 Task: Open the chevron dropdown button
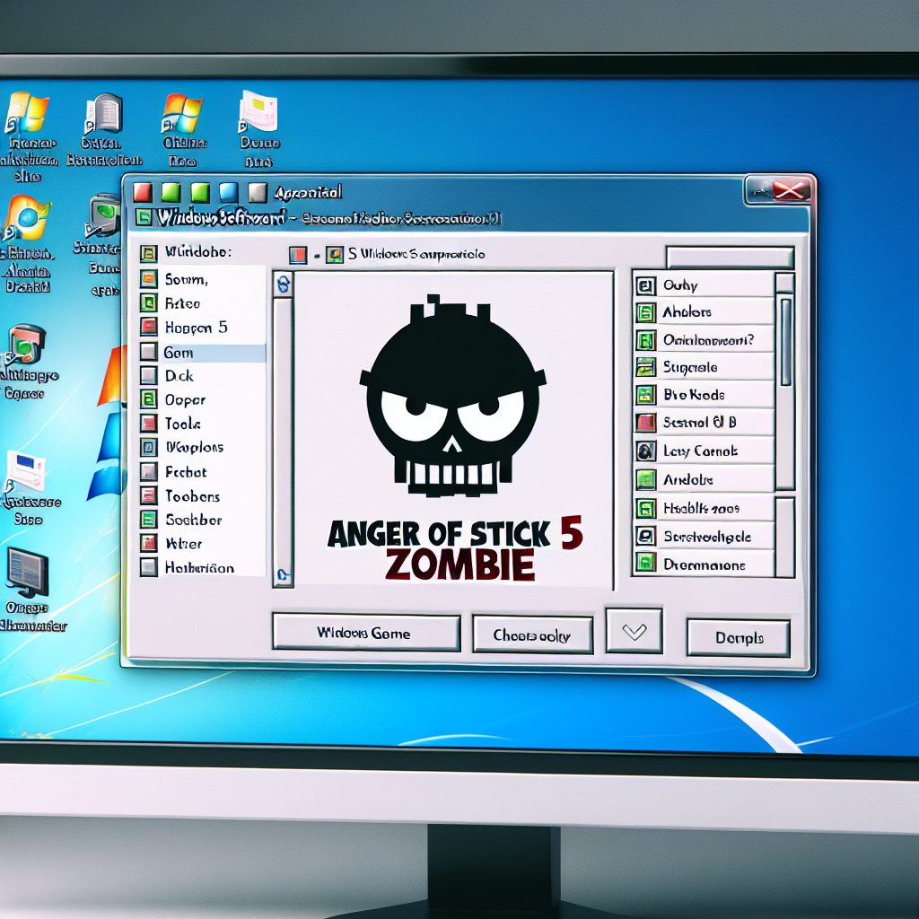coord(635,631)
